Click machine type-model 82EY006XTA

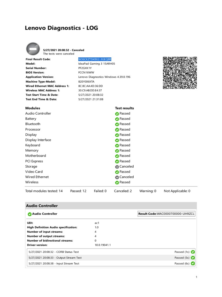click(86, 82)
